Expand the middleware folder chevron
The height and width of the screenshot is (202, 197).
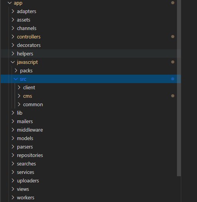tap(13, 130)
